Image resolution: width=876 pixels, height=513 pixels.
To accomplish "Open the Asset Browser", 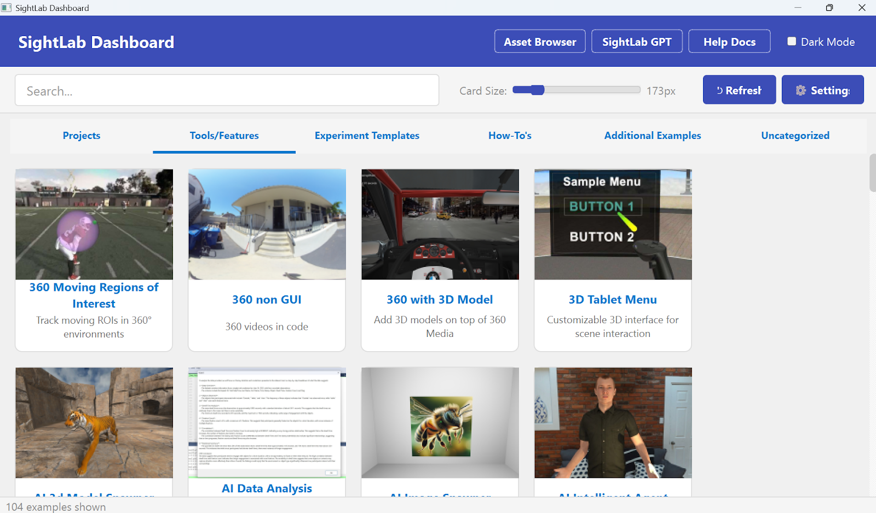I will coord(540,42).
